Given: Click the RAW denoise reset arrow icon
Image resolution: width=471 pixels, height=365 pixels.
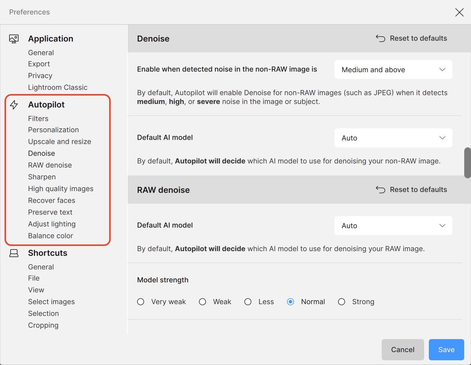Looking at the screenshot, I should click(380, 190).
